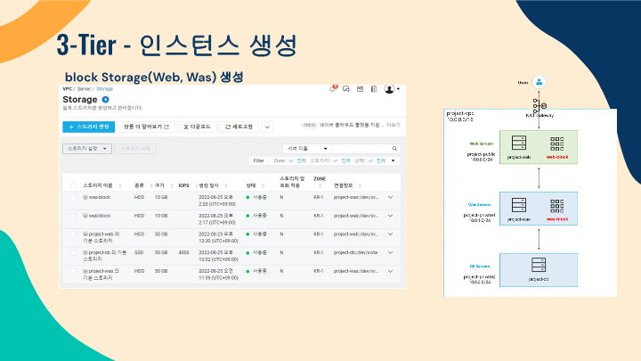Screen dimensions: 641x361
Task: Open the user profile avatar menu
Action: (391, 89)
